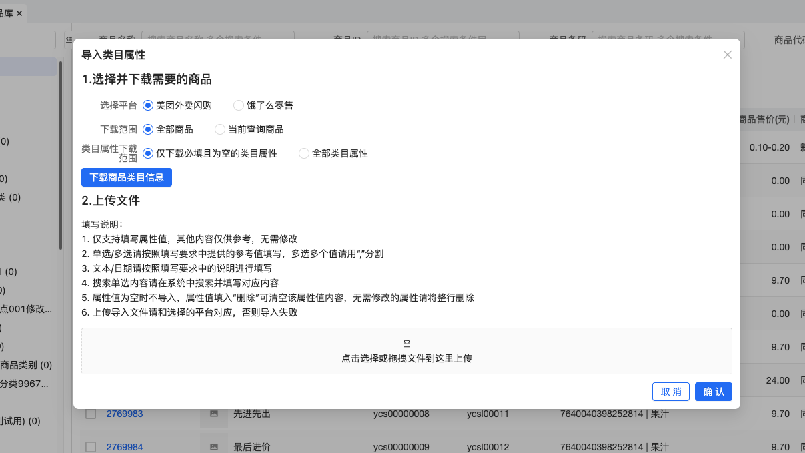Click the 确认 button
805x453 pixels.
click(x=714, y=392)
